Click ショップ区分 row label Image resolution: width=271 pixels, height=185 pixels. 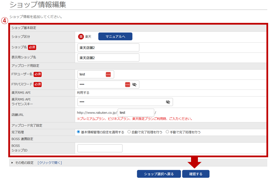click(21, 37)
